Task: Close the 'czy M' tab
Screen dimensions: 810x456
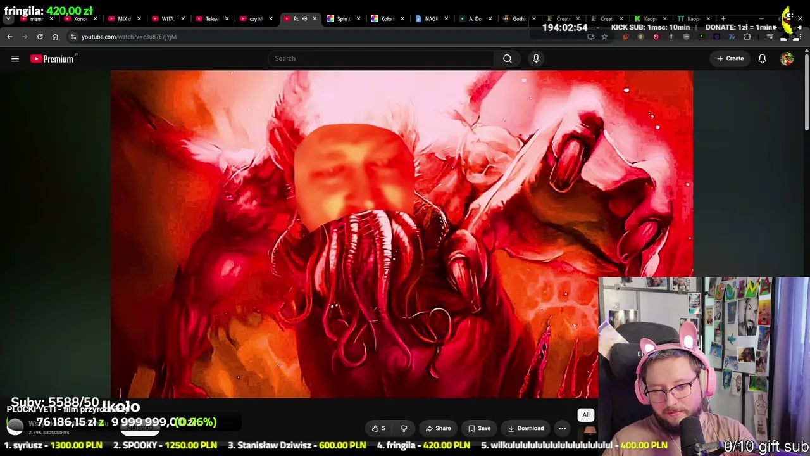Action: pyautogui.click(x=271, y=19)
